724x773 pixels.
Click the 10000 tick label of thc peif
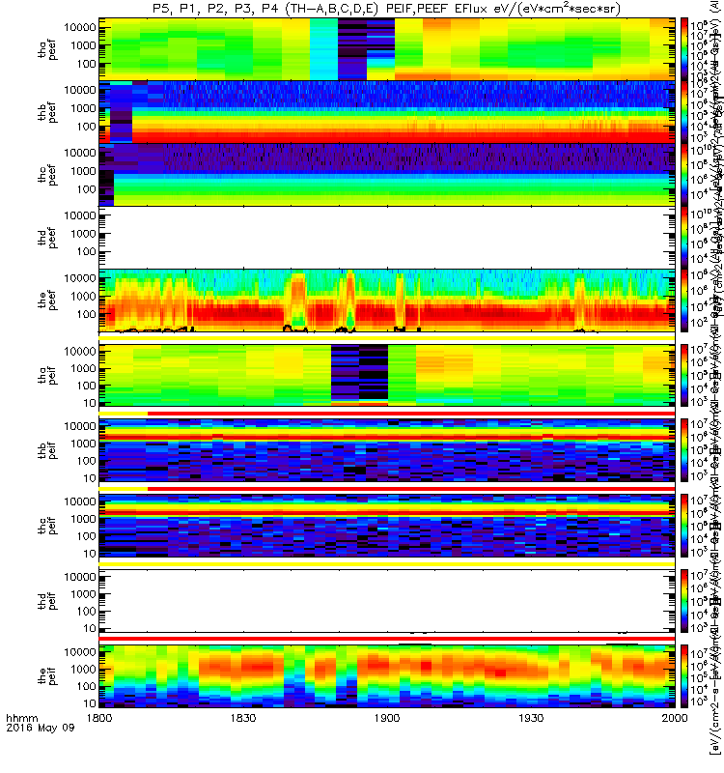(x=80, y=501)
